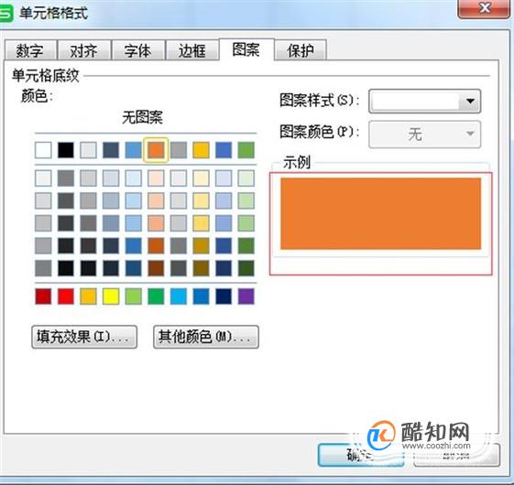Select the highlighted orange swatch
Screen dimensions: 514x485
point(156,150)
